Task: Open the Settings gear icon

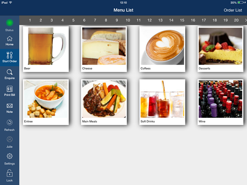Action: pyautogui.click(x=9, y=156)
